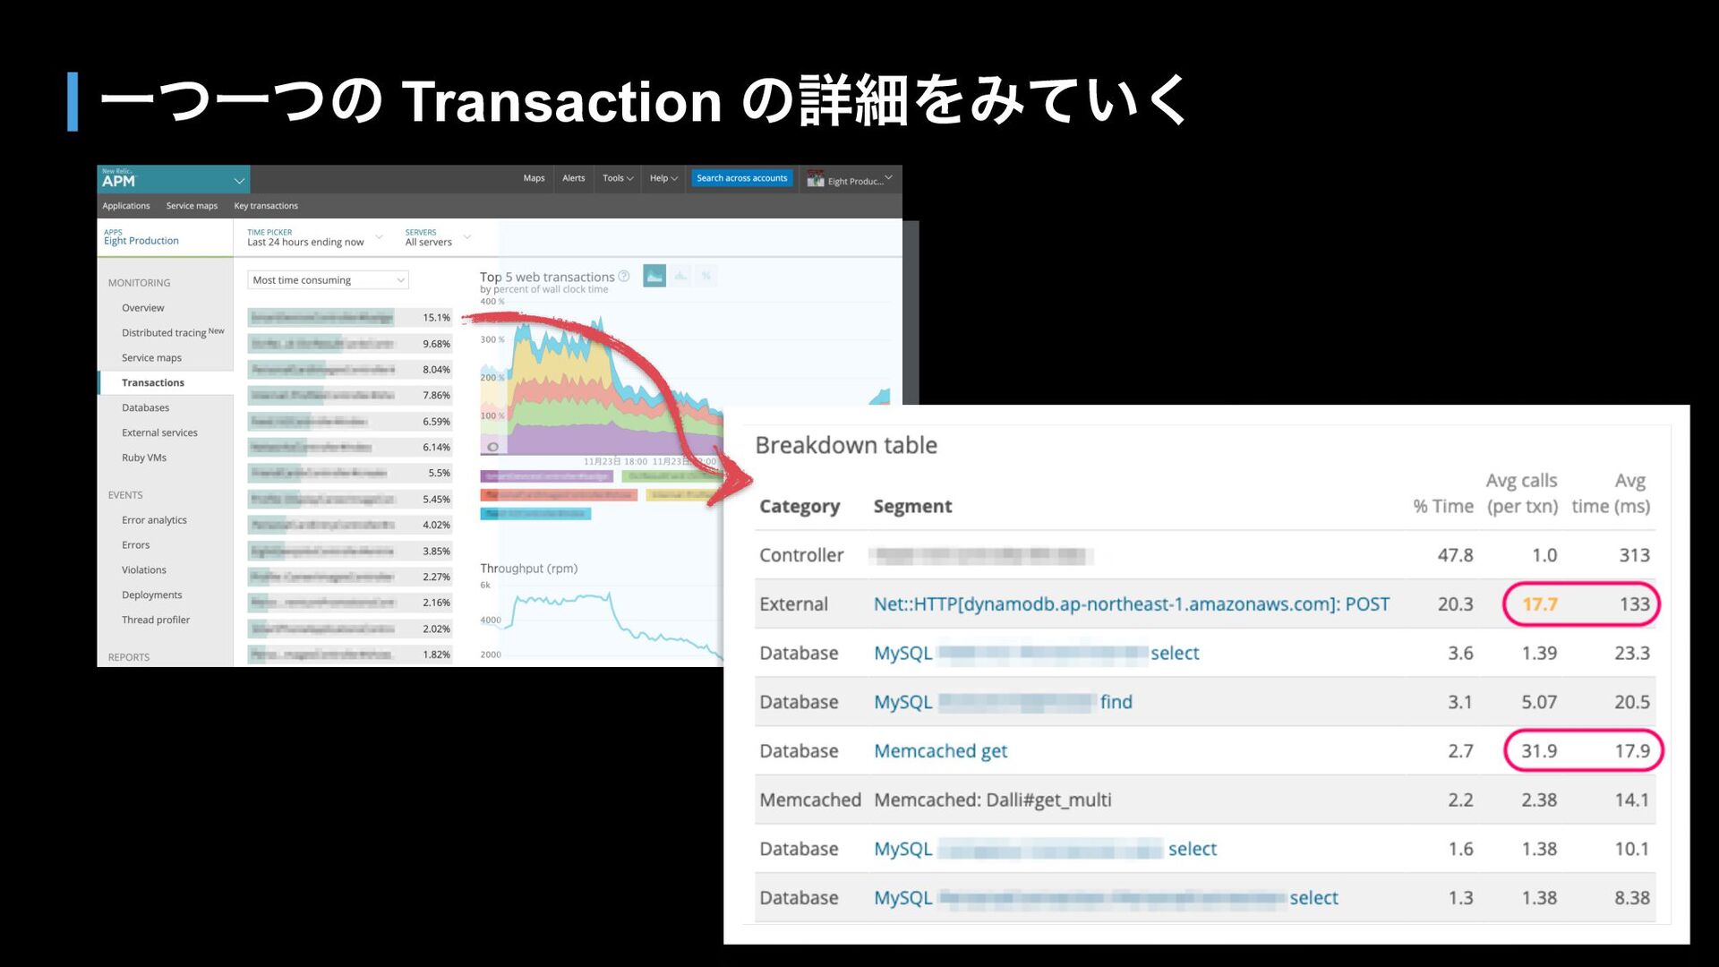This screenshot has width=1719, height=967.
Task: Select the stacked area chart view icon
Action: pos(654,276)
